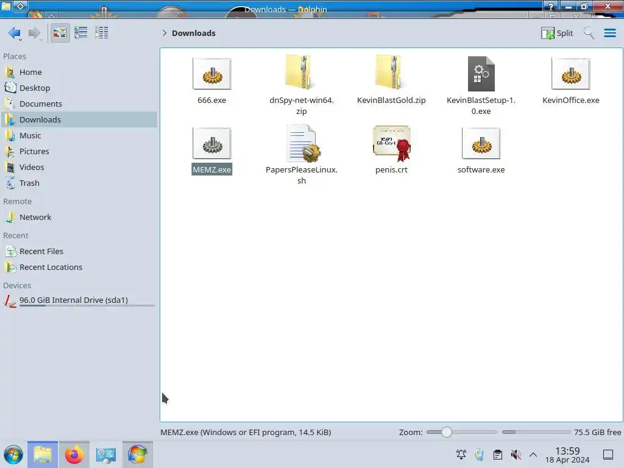Open the hamburger menu
624x468 pixels.
pos(609,33)
